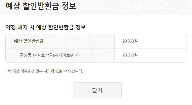Click the (홈게이트웨이) text in parentheses
The width and height of the screenshot is (192, 105).
coord(66,55)
